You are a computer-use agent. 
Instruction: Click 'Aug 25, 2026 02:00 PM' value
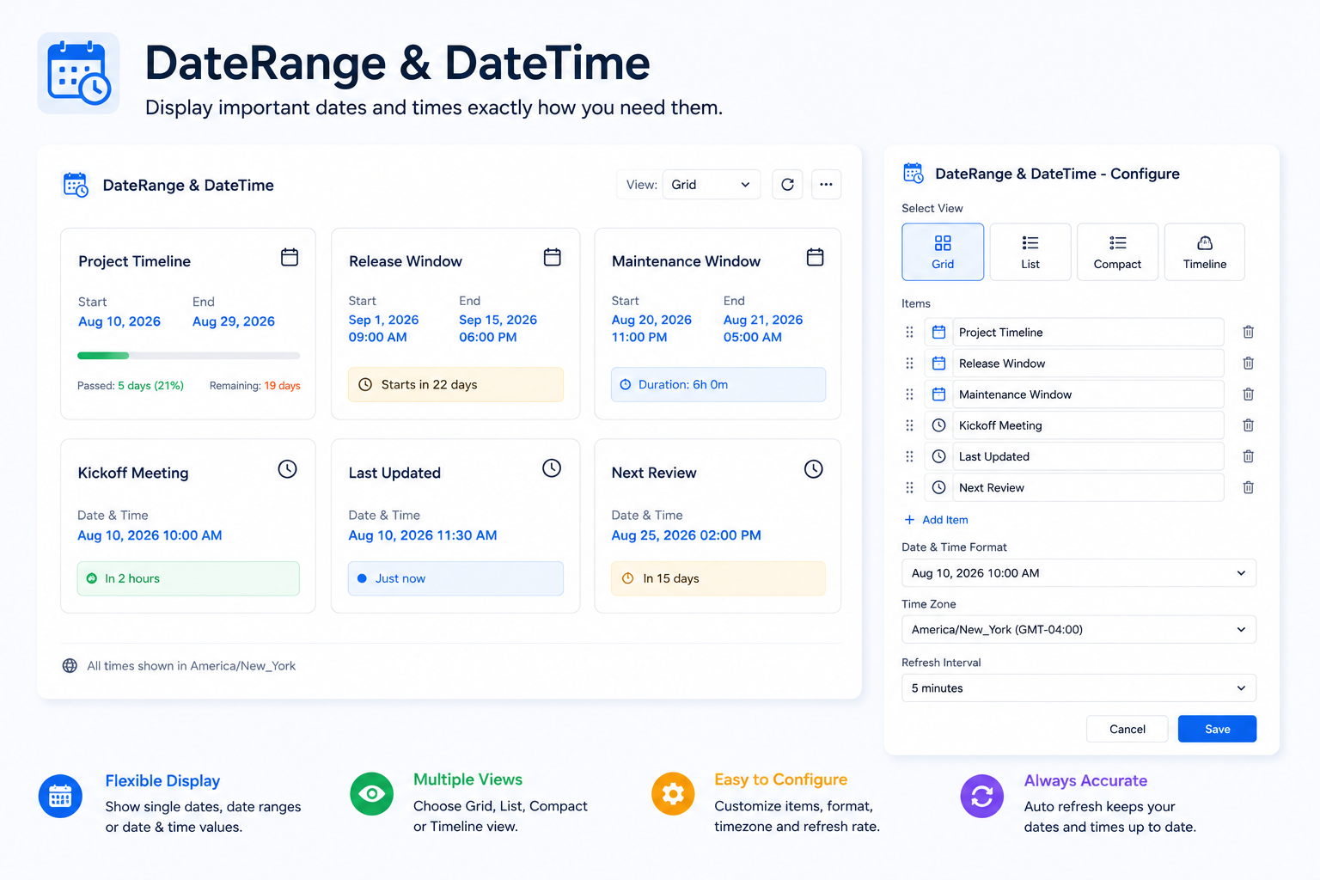pyautogui.click(x=686, y=535)
